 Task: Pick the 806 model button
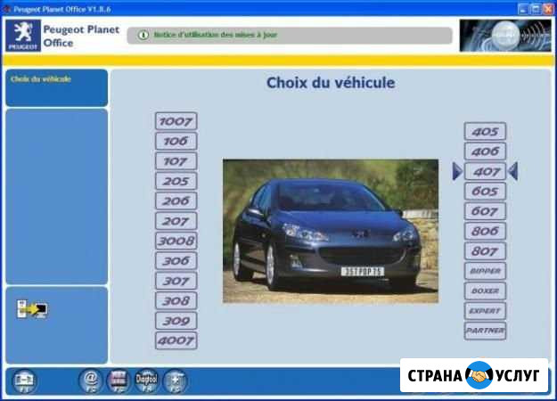485,231
